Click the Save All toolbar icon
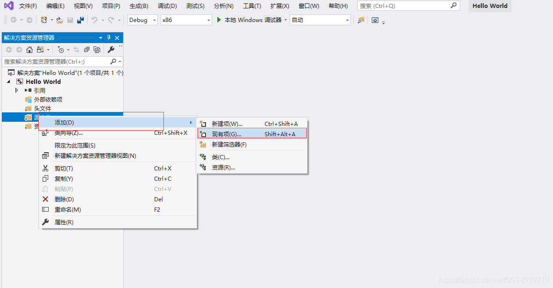553x288 pixels. [81, 20]
